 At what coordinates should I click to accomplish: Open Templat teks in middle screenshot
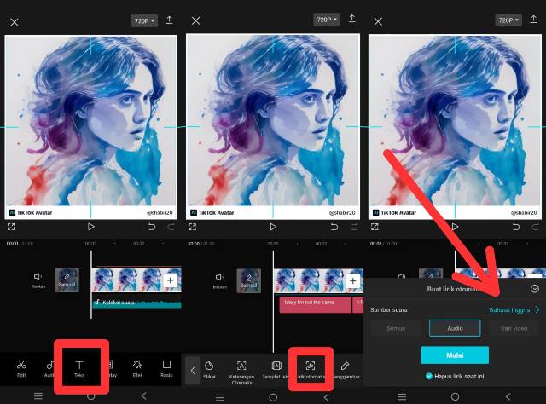pos(276,370)
